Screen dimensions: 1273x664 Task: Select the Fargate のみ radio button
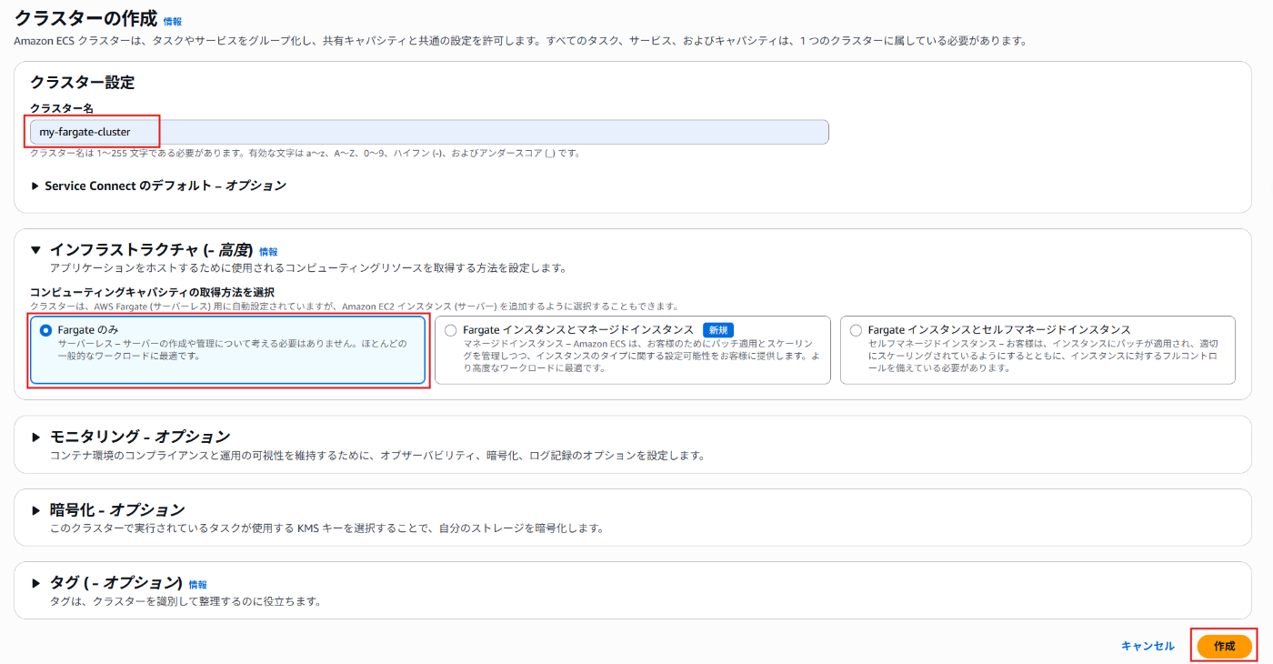coord(46,330)
